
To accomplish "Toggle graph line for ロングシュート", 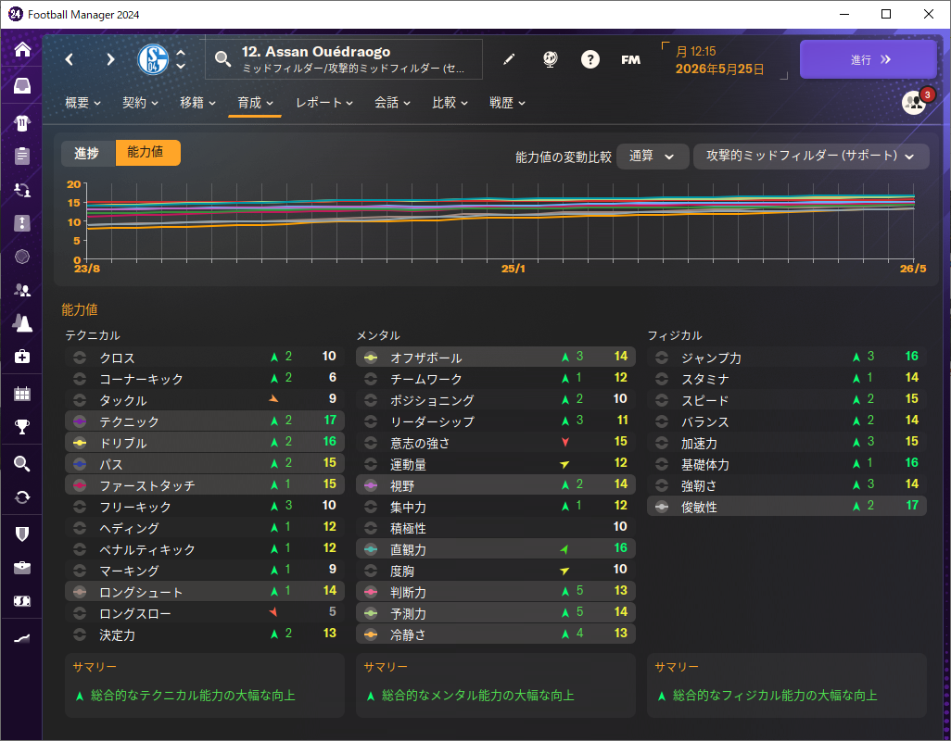I will point(80,592).
